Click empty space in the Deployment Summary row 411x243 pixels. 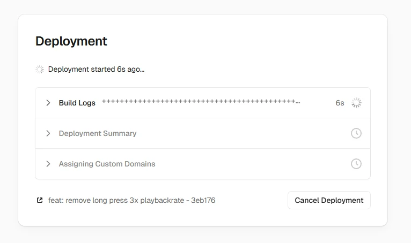point(241,133)
